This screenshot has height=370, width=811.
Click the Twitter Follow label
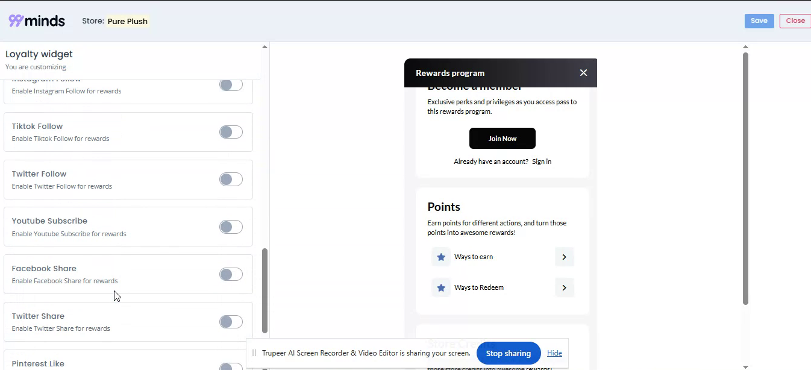point(39,174)
